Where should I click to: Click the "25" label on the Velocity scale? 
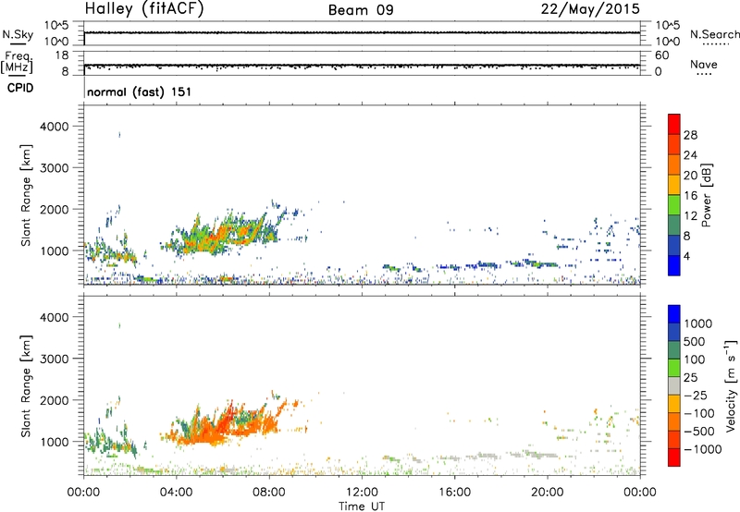[x=690, y=378]
